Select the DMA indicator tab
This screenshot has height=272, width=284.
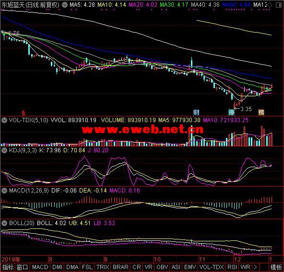pyautogui.click(x=72, y=267)
